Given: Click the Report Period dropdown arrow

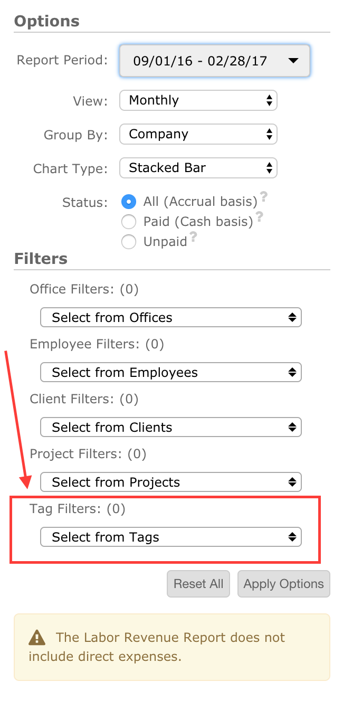Looking at the screenshot, I should click(293, 61).
